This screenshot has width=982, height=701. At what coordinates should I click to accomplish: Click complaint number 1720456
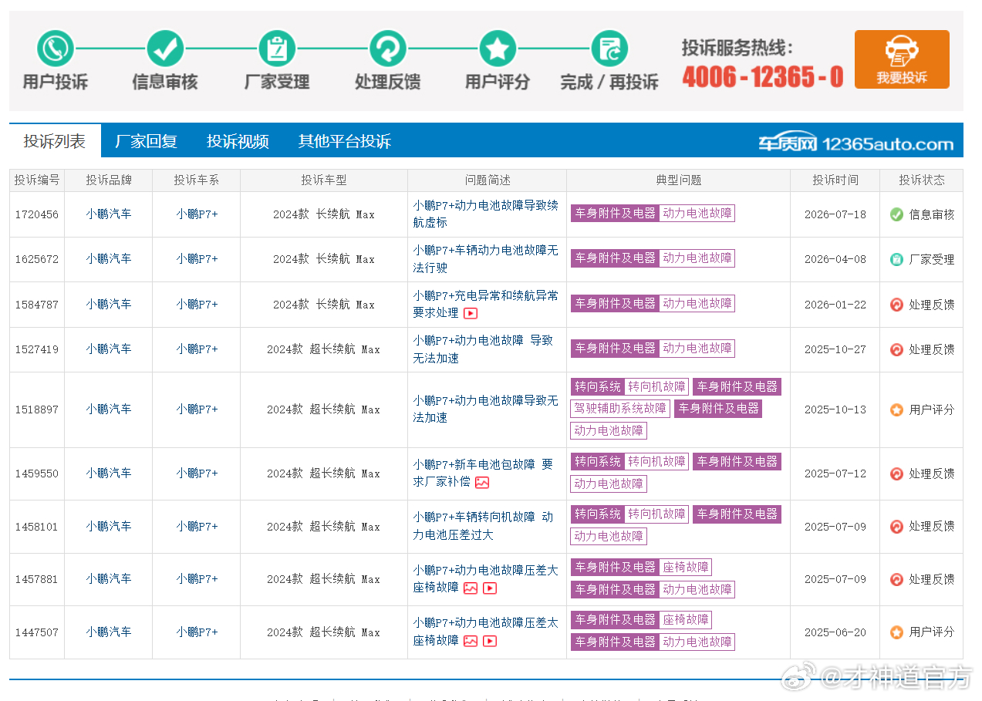(x=37, y=214)
